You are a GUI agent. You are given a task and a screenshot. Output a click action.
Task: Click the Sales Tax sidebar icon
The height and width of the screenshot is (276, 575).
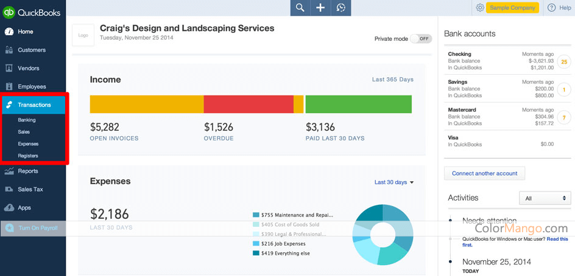click(9, 189)
